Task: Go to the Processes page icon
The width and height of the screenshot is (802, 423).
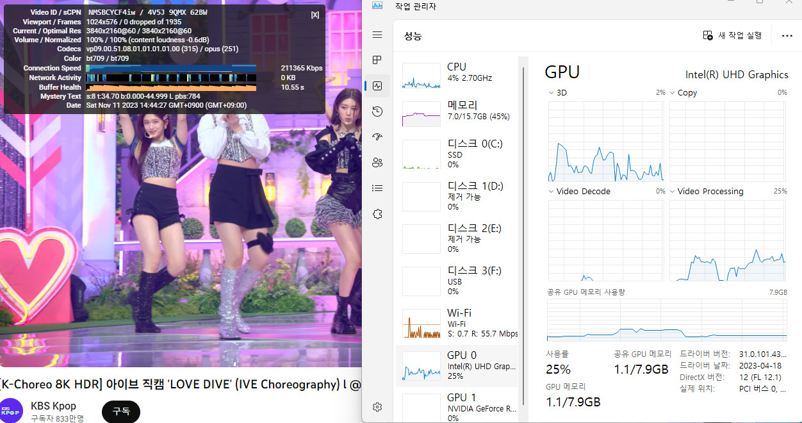Action: pos(377,60)
